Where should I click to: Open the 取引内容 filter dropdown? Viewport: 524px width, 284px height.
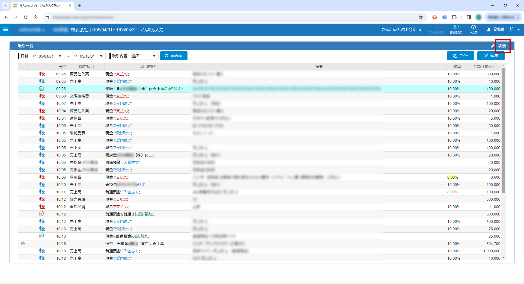coord(154,56)
